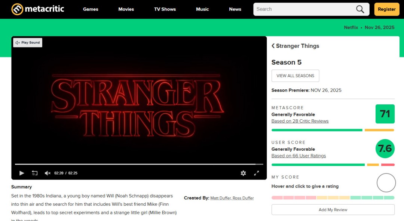Unmute video with speaker icon in controls

pyautogui.click(x=48, y=173)
